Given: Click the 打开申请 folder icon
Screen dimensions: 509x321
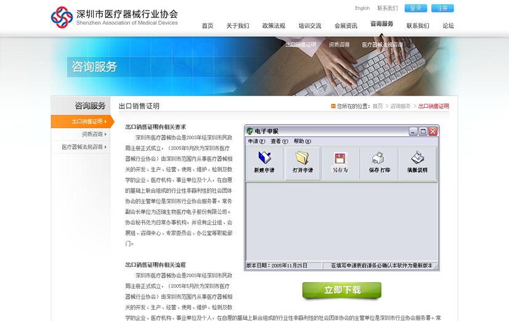Looking at the screenshot, I should (302, 158).
